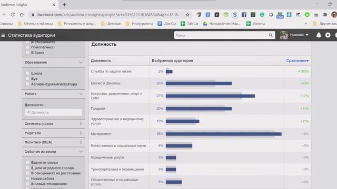Click the Искусство, развлечения bar at 27%
The image size is (337, 189).
point(210,96)
